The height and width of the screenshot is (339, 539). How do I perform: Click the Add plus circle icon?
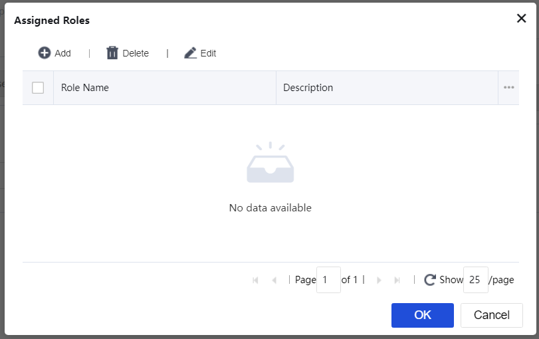[x=45, y=53]
